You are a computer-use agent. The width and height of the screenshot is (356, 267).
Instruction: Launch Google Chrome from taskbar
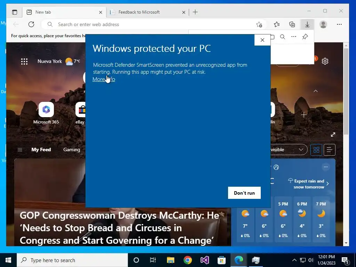(x=187, y=260)
